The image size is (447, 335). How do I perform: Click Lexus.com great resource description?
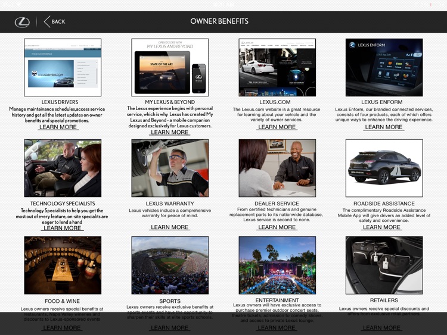277,114
